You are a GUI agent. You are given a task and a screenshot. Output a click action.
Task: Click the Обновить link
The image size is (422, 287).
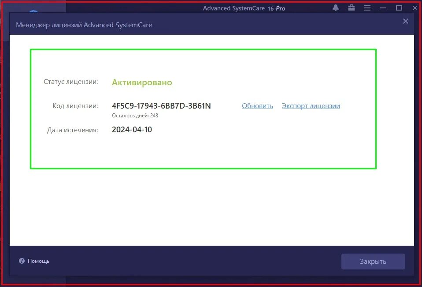257,106
